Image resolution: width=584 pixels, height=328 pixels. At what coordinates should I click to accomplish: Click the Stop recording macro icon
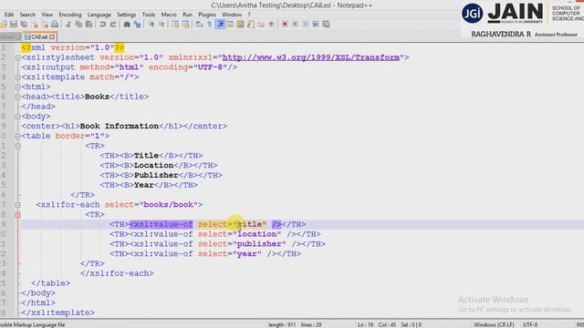point(295,25)
